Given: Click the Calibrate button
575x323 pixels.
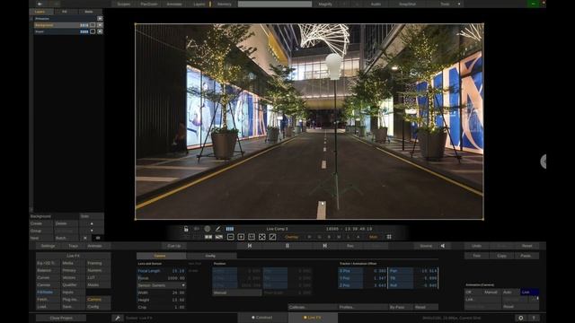Looking at the screenshot, I should [312, 307].
